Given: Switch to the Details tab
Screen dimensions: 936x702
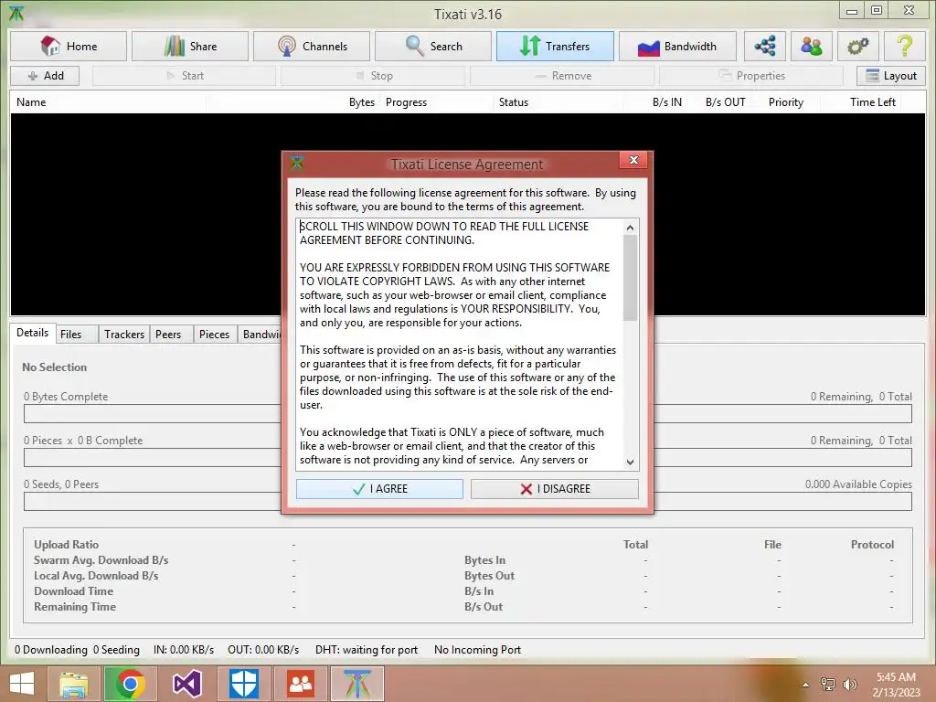Looking at the screenshot, I should tap(32, 333).
